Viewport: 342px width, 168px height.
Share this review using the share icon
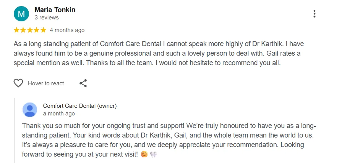click(x=83, y=83)
